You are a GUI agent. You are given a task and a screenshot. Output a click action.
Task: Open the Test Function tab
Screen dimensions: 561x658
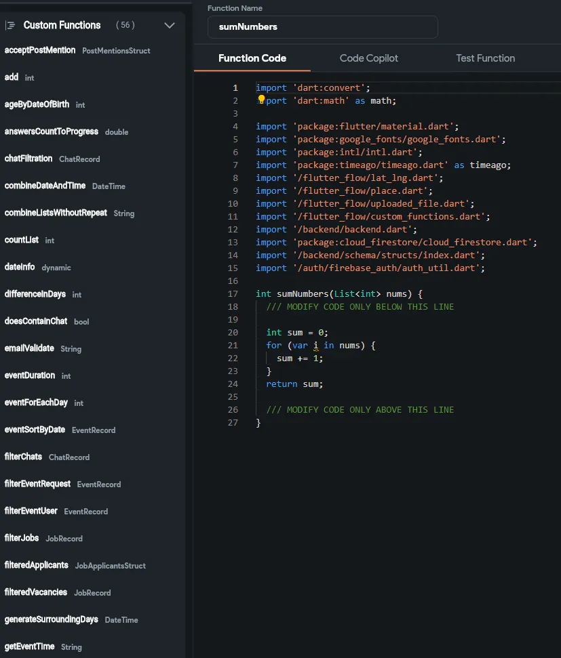(485, 58)
